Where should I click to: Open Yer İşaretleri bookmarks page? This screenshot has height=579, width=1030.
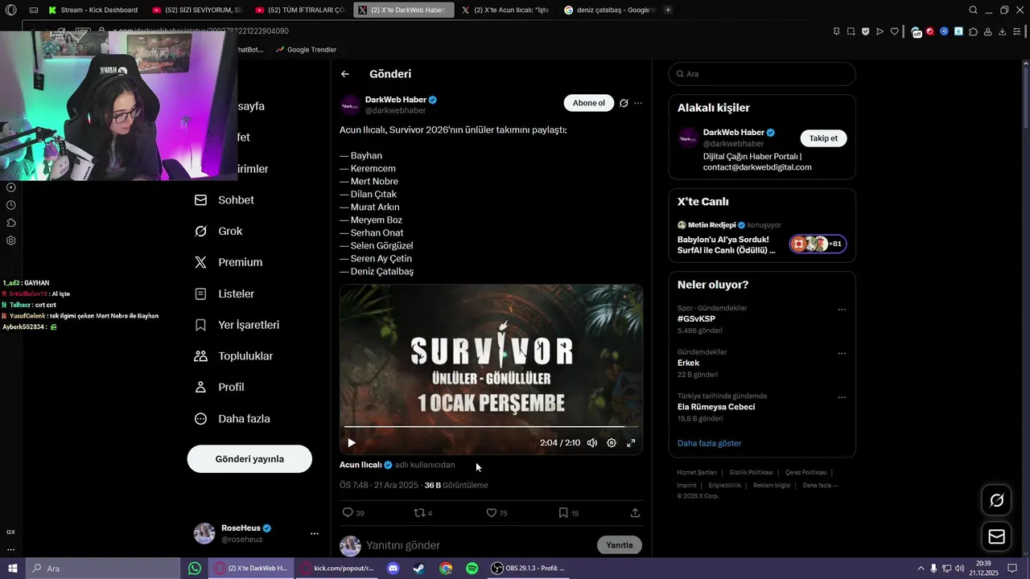(x=237, y=325)
